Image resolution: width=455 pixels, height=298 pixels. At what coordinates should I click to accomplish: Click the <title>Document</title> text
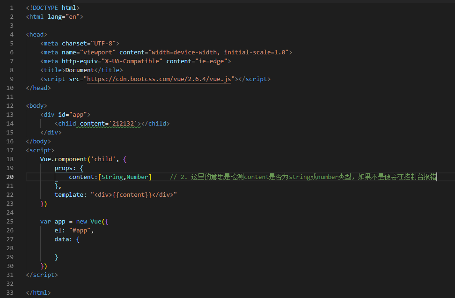click(x=81, y=70)
